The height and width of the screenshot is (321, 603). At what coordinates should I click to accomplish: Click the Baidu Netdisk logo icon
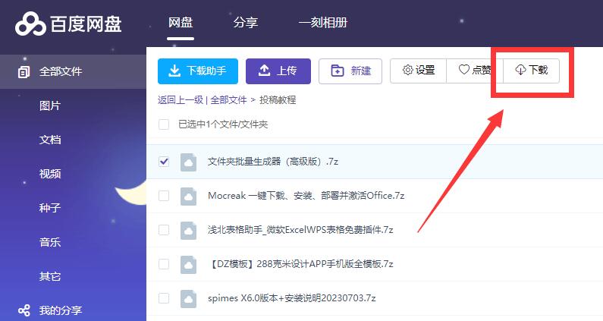pos(31,23)
